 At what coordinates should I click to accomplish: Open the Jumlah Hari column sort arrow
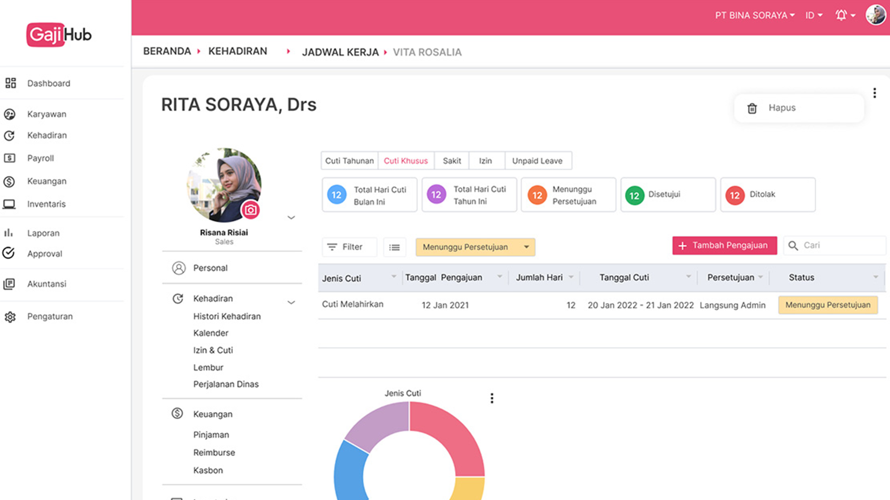[x=571, y=276]
